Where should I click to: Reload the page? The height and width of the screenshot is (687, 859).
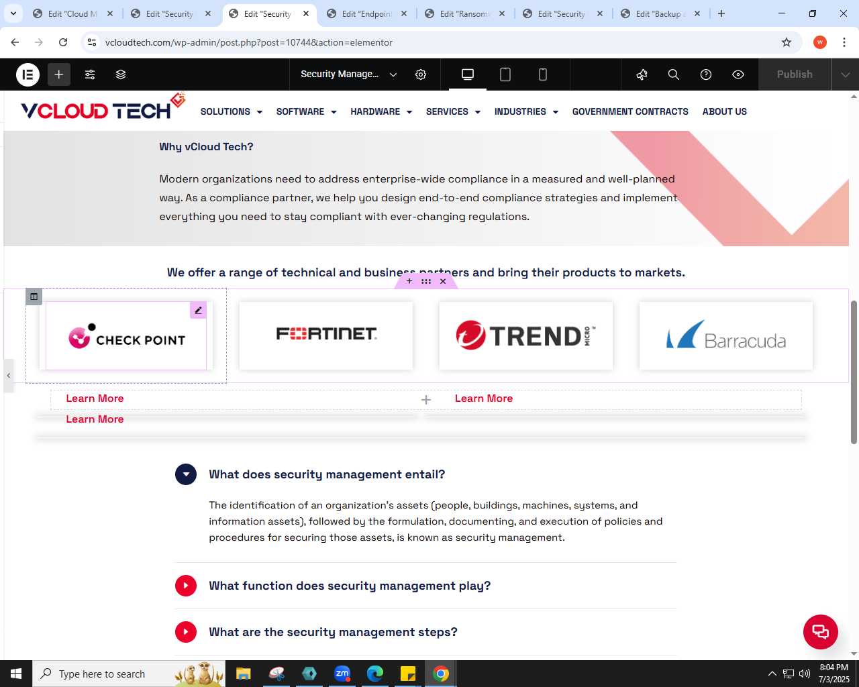[x=63, y=42]
